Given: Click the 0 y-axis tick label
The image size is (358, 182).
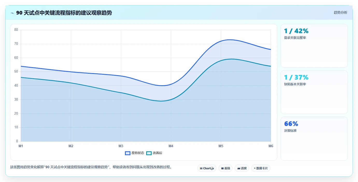Looking at the screenshot, I should (x=17, y=141).
